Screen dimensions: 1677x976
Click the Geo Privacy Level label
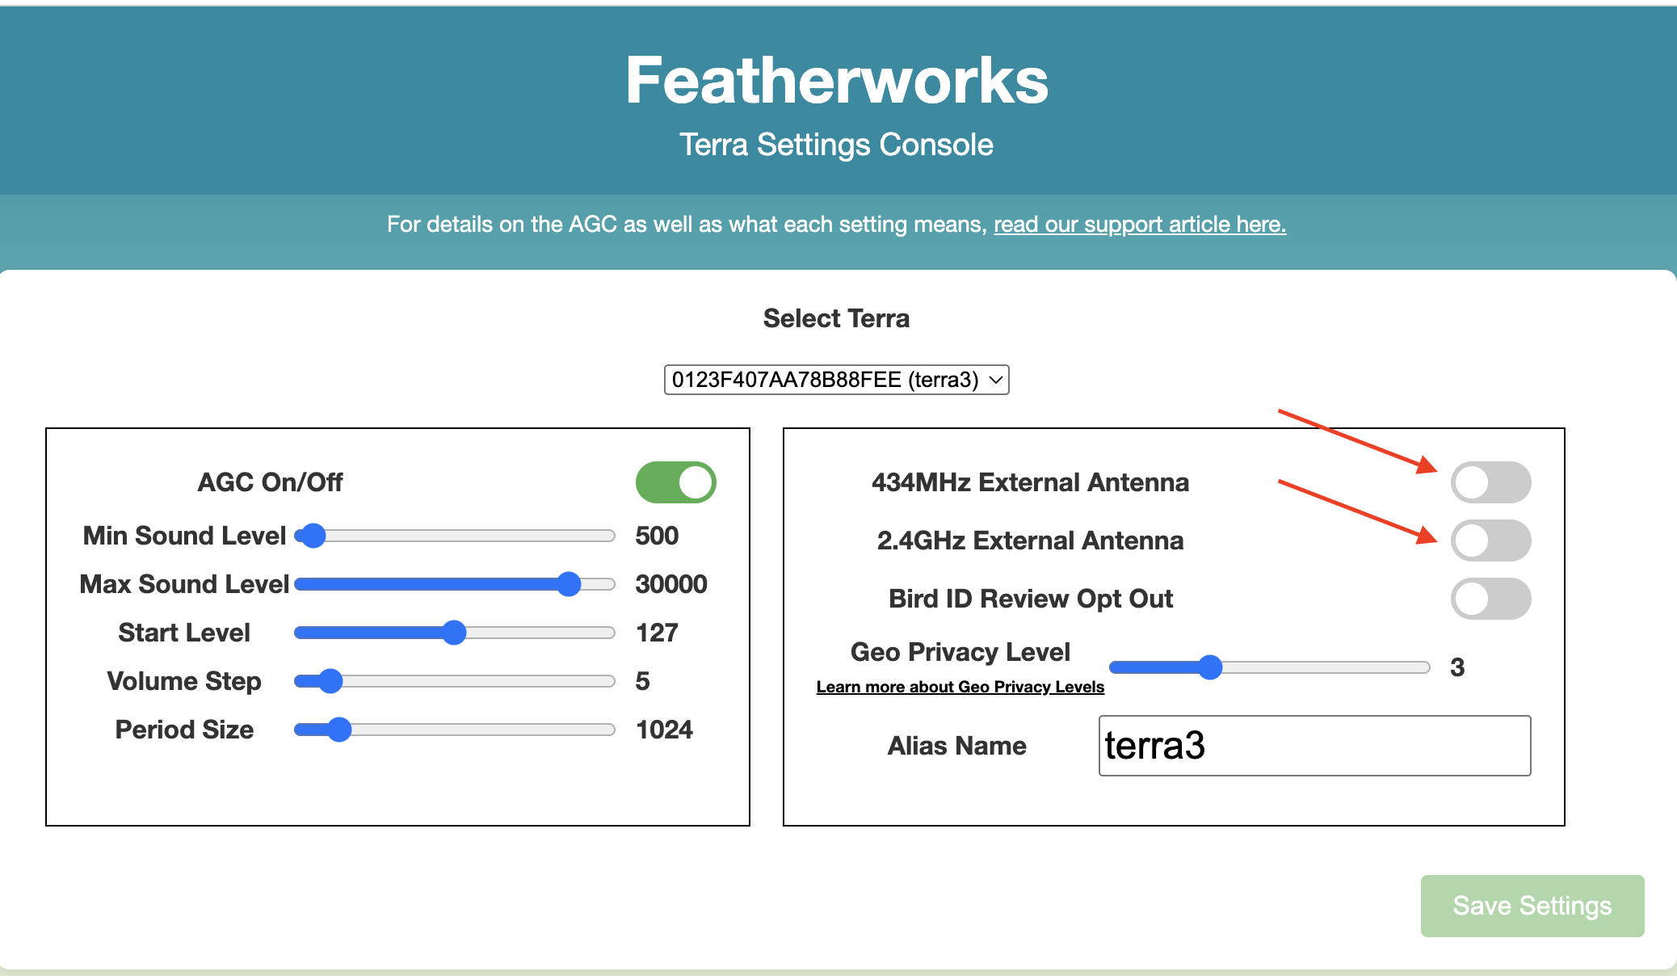click(960, 652)
